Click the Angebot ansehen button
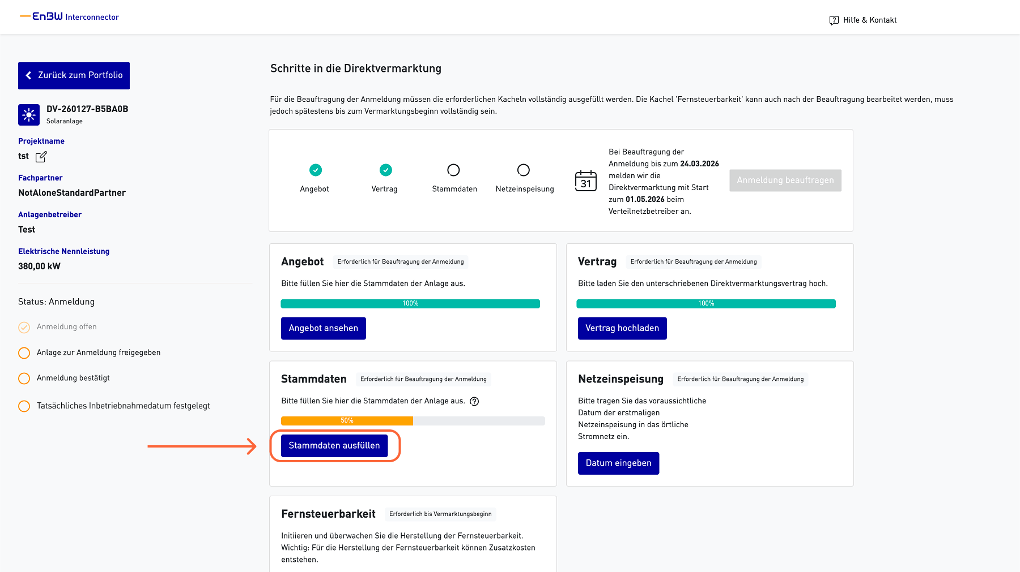 click(x=323, y=328)
